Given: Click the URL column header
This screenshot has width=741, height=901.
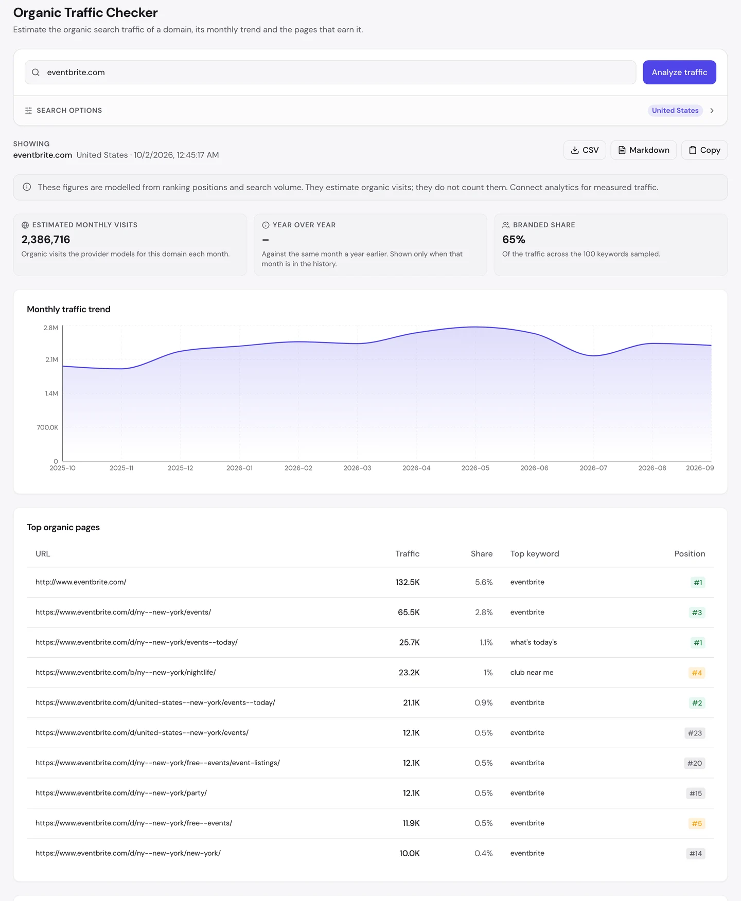Looking at the screenshot, I should 43,554.
